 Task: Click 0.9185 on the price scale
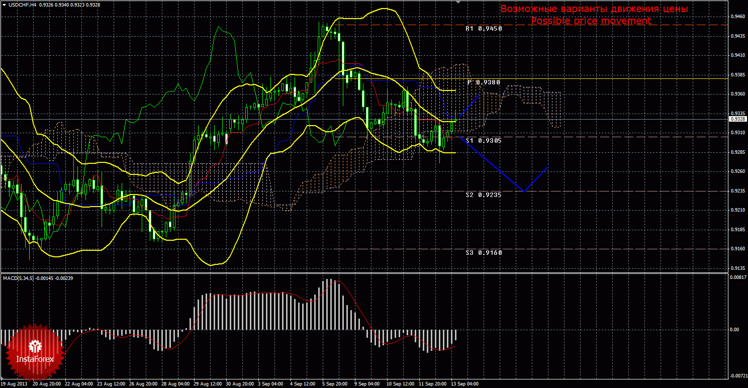pyautogui.click(x=737, y=230)
